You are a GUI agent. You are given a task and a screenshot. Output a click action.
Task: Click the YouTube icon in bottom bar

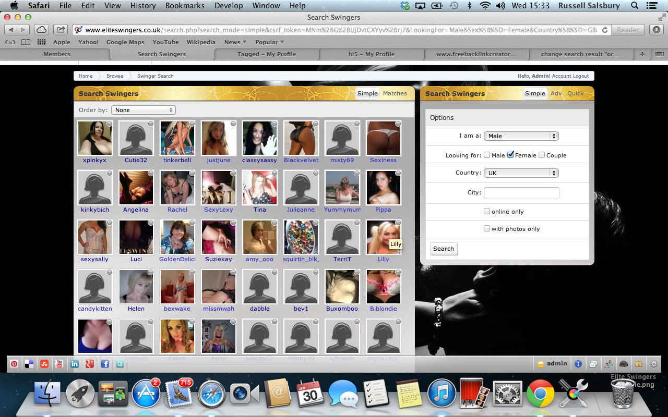point(59,364)
